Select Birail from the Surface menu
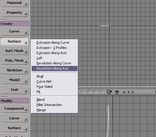 (54, 76)
